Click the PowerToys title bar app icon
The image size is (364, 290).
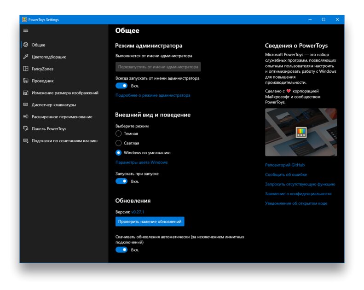(x=24, y=19)
